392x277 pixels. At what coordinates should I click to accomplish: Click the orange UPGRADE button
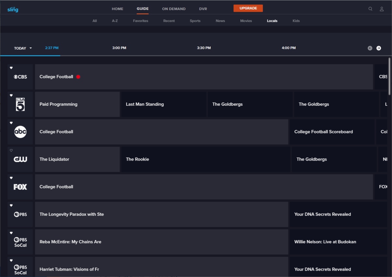coord(248,8)
